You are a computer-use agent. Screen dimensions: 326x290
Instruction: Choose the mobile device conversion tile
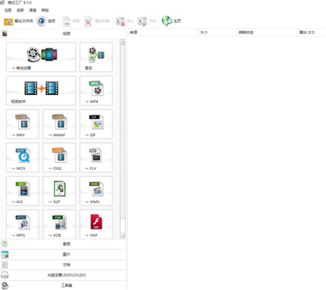click(41, 57)
